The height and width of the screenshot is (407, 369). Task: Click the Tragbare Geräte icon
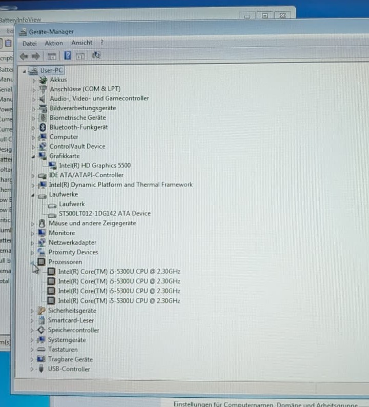(42, 359)
